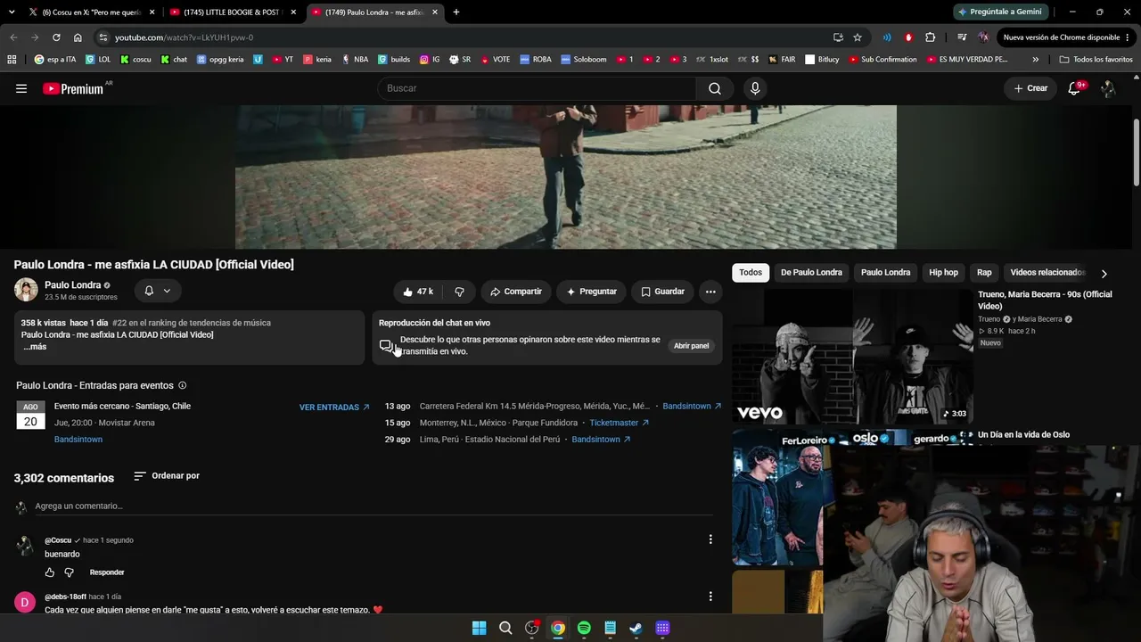The height and width of the screenshot is (642, 1141).
Task: Expand hidden bookmarks with the chevron
Action: [x=1035, y=60]
